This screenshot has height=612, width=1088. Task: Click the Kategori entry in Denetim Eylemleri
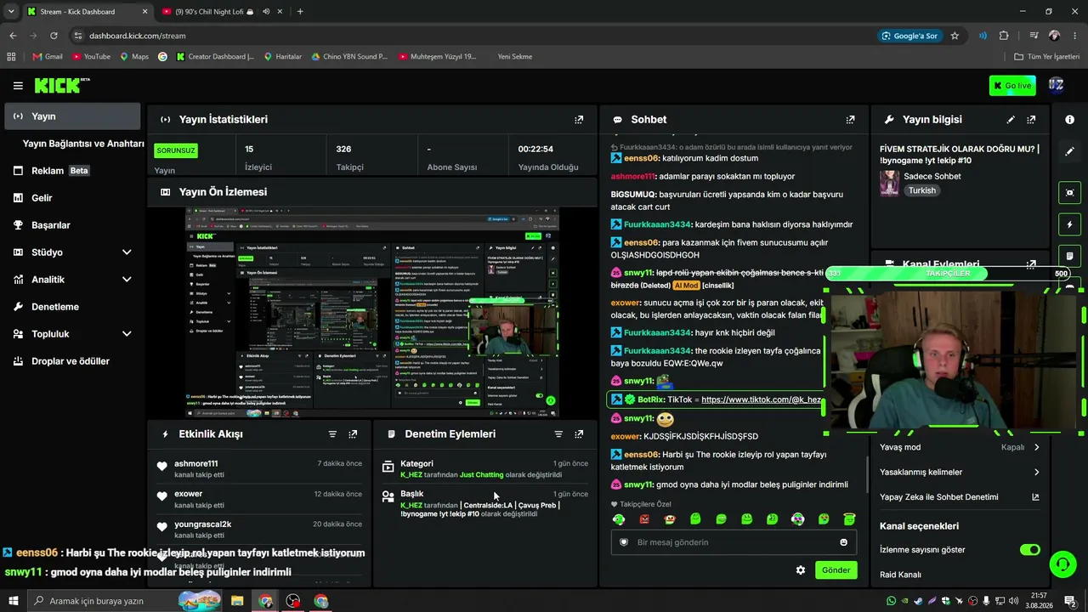pyautogui.click(x=484, y=469)
